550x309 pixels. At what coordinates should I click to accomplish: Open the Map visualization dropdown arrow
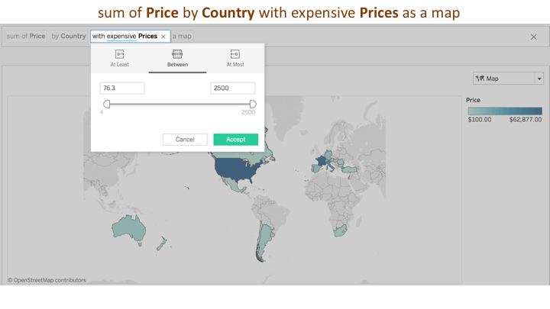tap(539, 79)
